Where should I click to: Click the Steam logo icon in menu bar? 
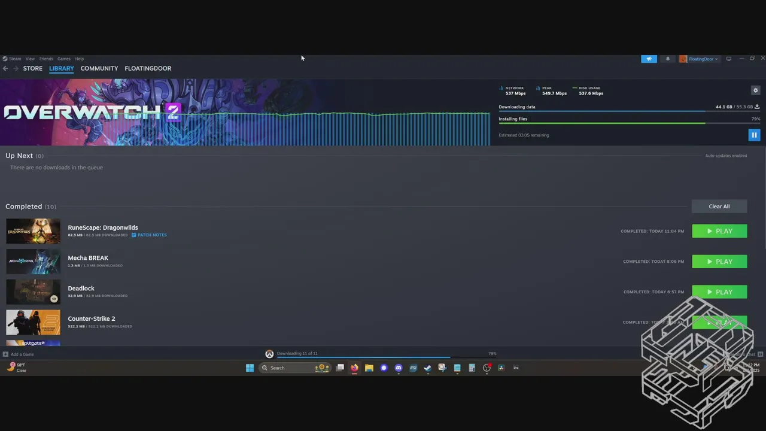click(x=5, y=59)
